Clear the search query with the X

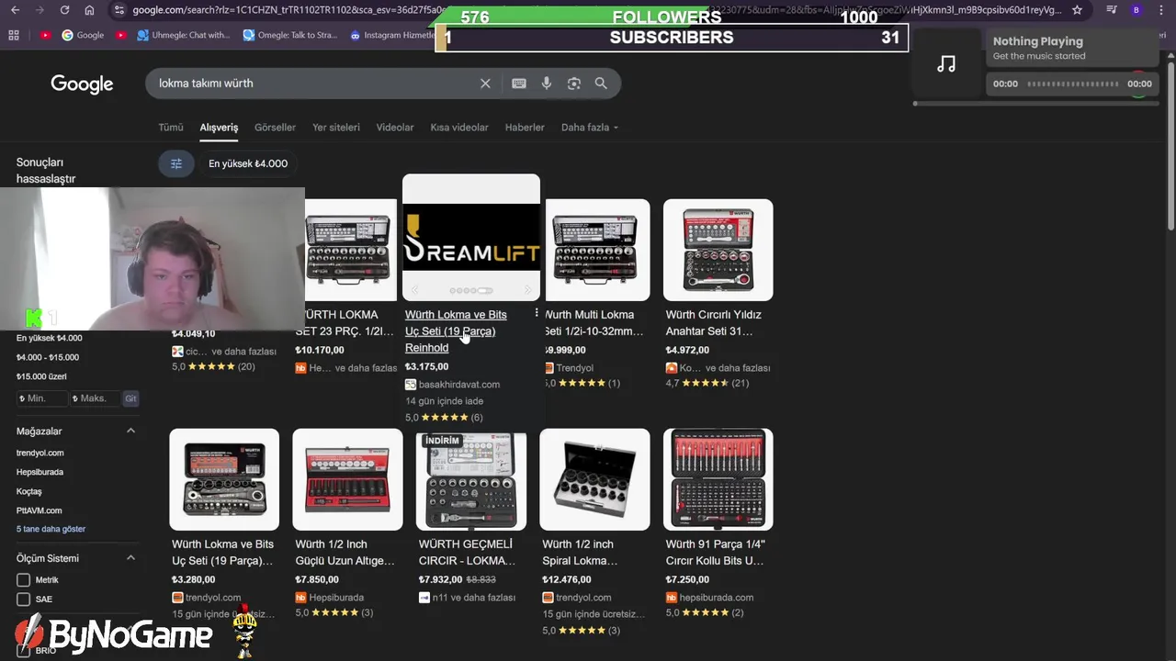[485, 84]
